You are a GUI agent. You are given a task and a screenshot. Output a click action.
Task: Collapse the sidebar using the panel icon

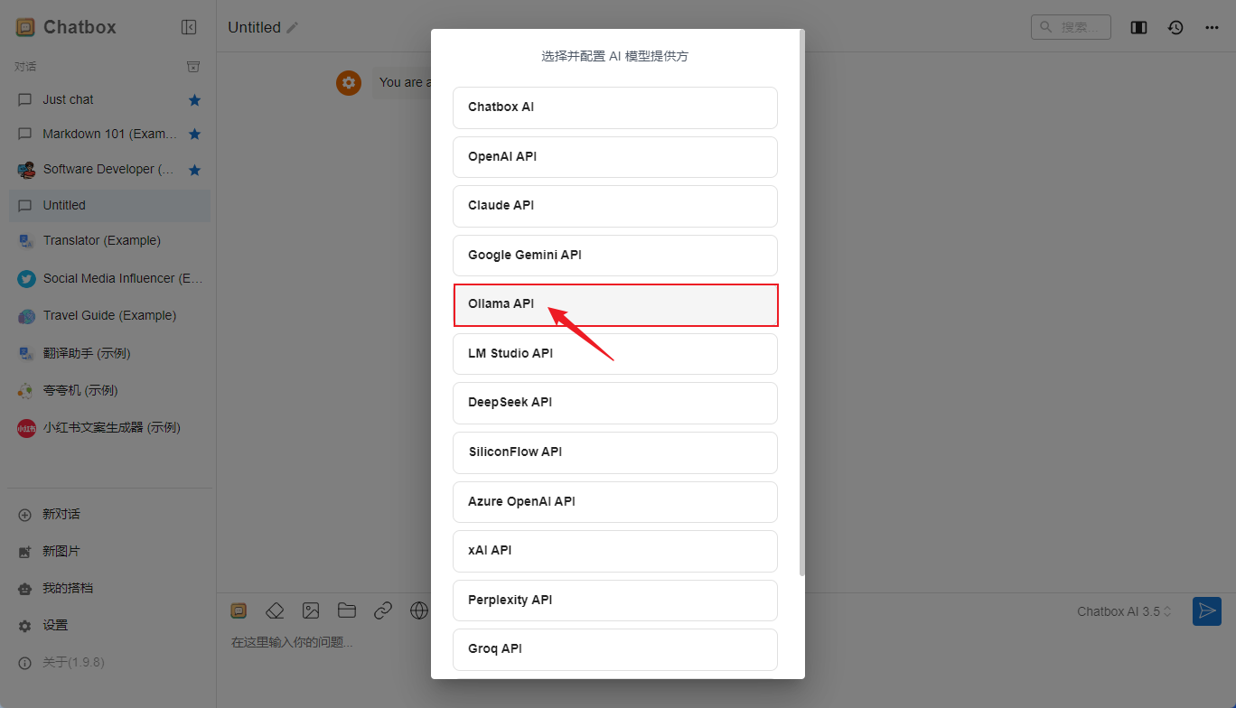point(189,27)
